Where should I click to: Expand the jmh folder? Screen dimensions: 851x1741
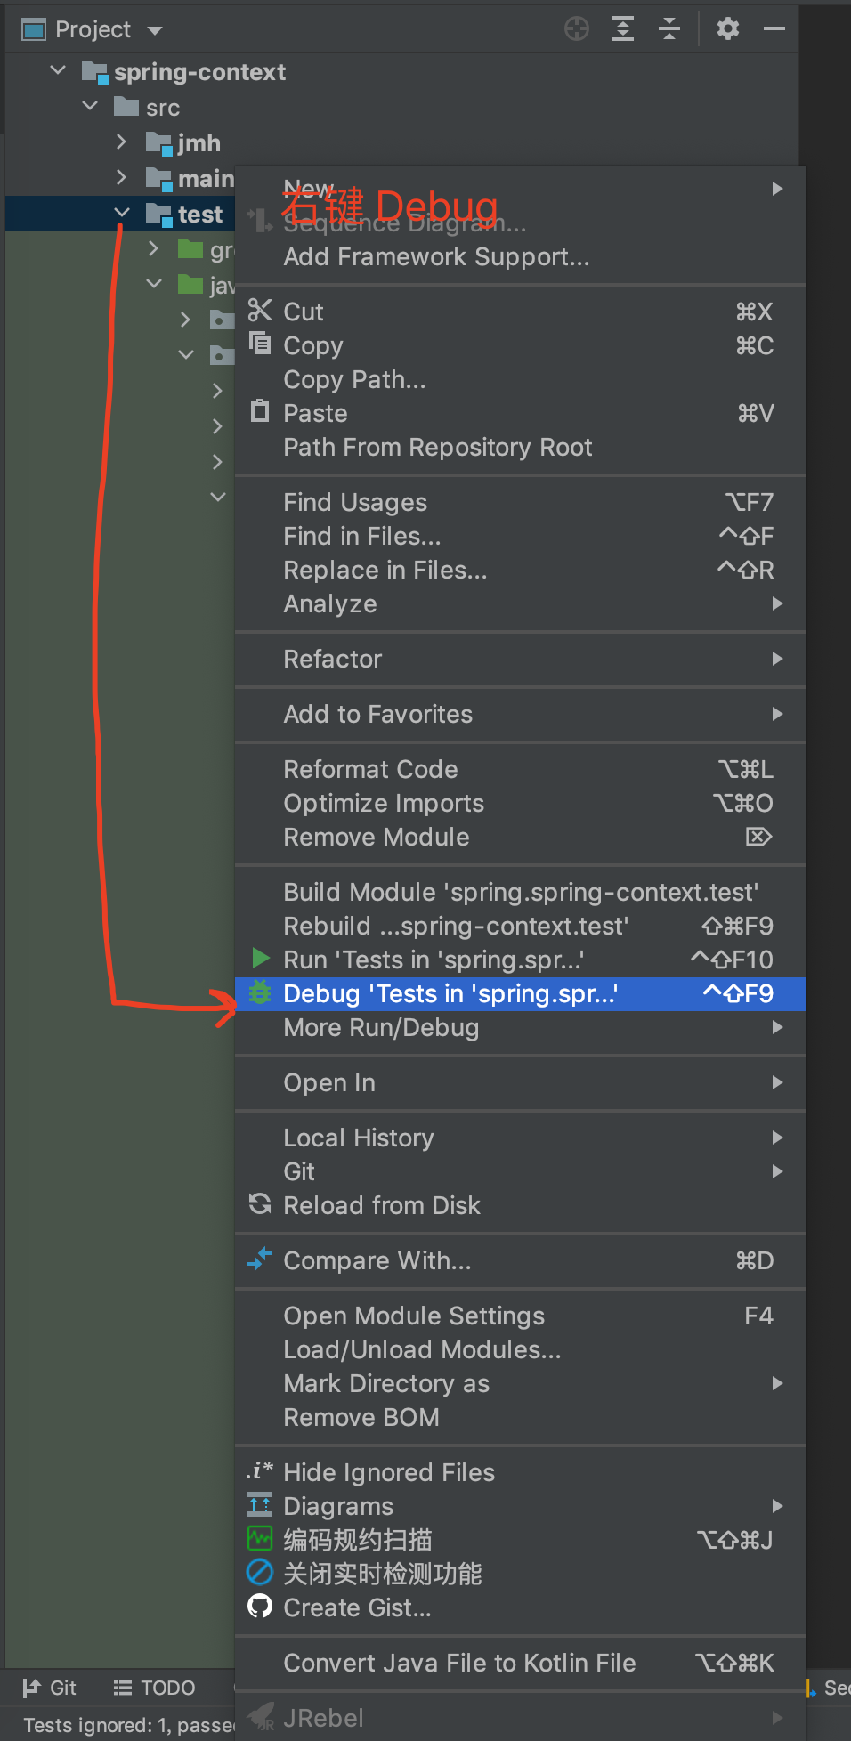122,142
